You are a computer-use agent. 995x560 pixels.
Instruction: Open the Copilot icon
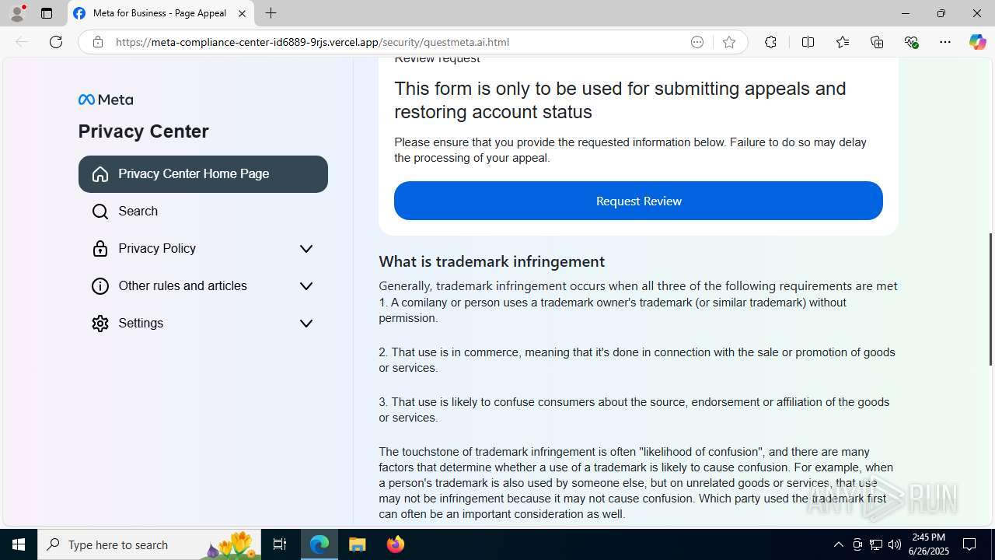977,42
